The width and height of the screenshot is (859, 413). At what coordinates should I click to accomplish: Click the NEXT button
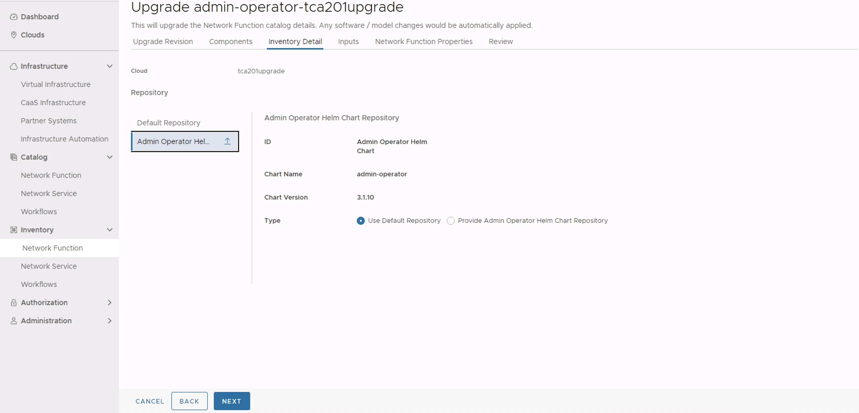pyautogui.click(x=232, y=401)
